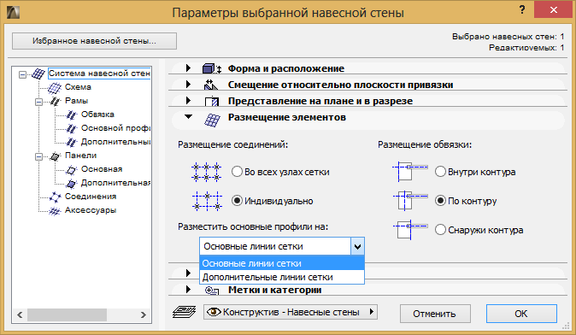The width and height of the screenshot is (576, 335).
Task: Choose Дополнительные линии сетки list option
Action: coord(282,277)
